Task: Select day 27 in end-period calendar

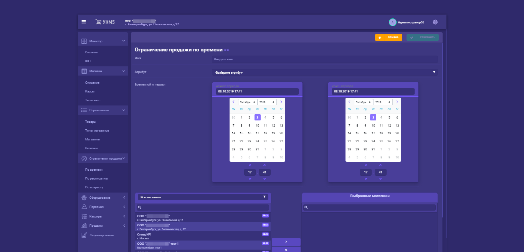Action: coord(397,141)
